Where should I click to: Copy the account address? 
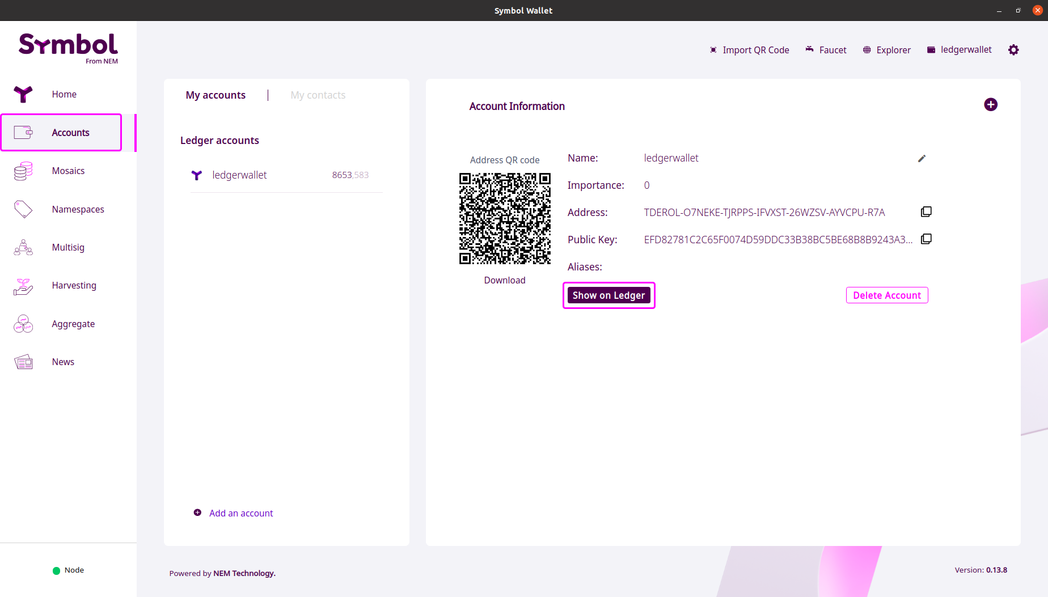pos(926,211)
